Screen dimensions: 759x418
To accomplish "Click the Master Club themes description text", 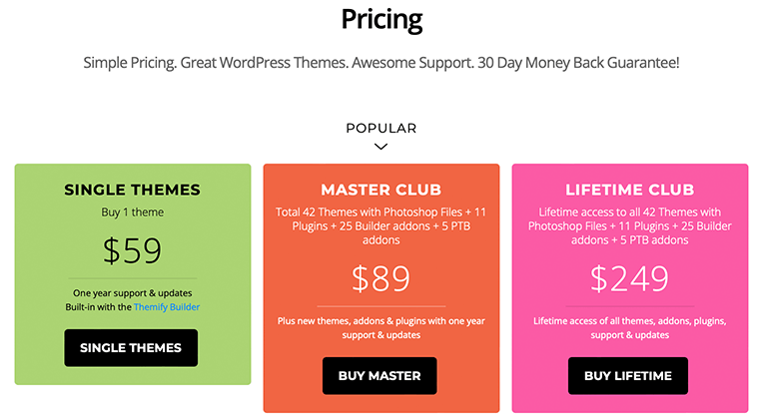I will (380, 225).
